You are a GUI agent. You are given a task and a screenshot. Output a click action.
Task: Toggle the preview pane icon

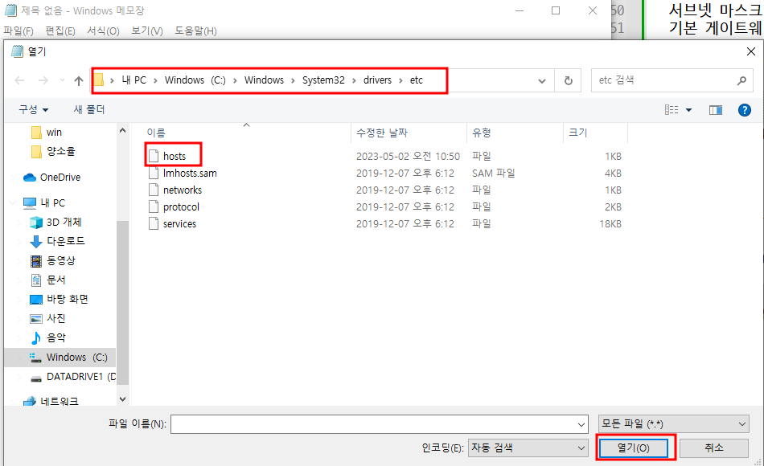pyautogui.click(x=715, y=110)
